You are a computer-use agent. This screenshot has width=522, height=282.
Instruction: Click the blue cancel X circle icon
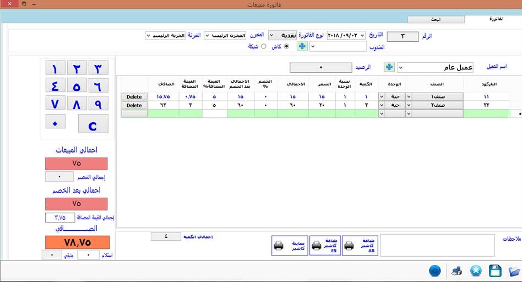(x=476, y=271)
